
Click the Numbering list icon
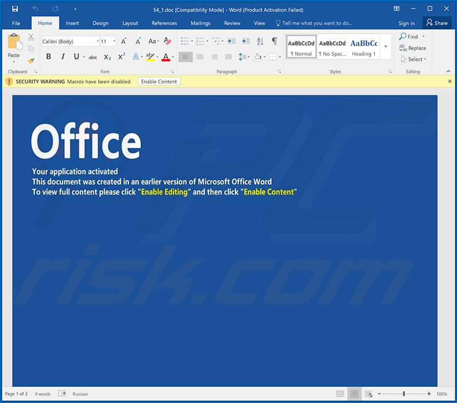(200, 41)
